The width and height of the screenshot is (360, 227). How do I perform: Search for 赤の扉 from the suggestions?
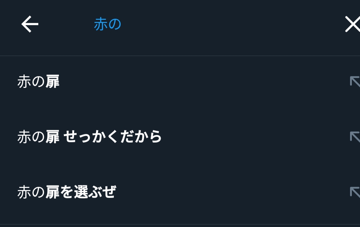point(38,82)
